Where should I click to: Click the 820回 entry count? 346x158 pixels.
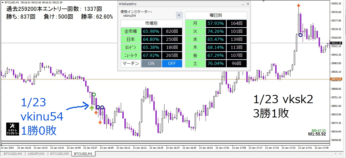tap(172, 32)
